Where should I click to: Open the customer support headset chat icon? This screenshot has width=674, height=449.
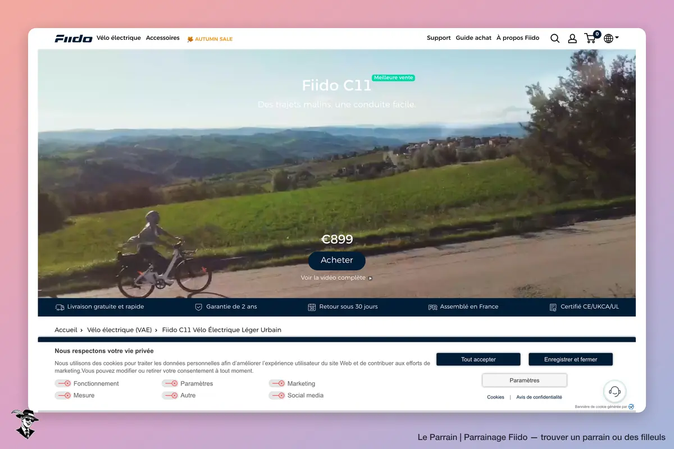coord(615,391)
